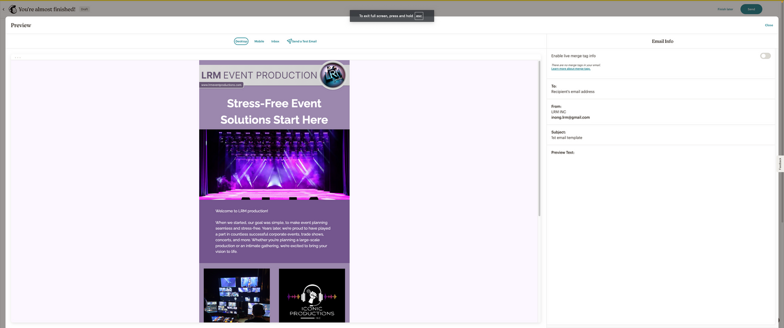
Task: Click the paper plane Send a Test Email icon
Action: tap(289, 41)
